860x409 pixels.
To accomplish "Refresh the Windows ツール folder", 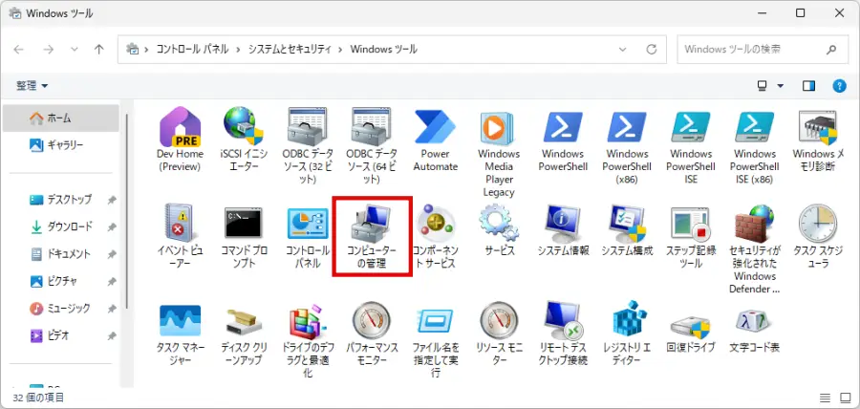I will 652,50.
